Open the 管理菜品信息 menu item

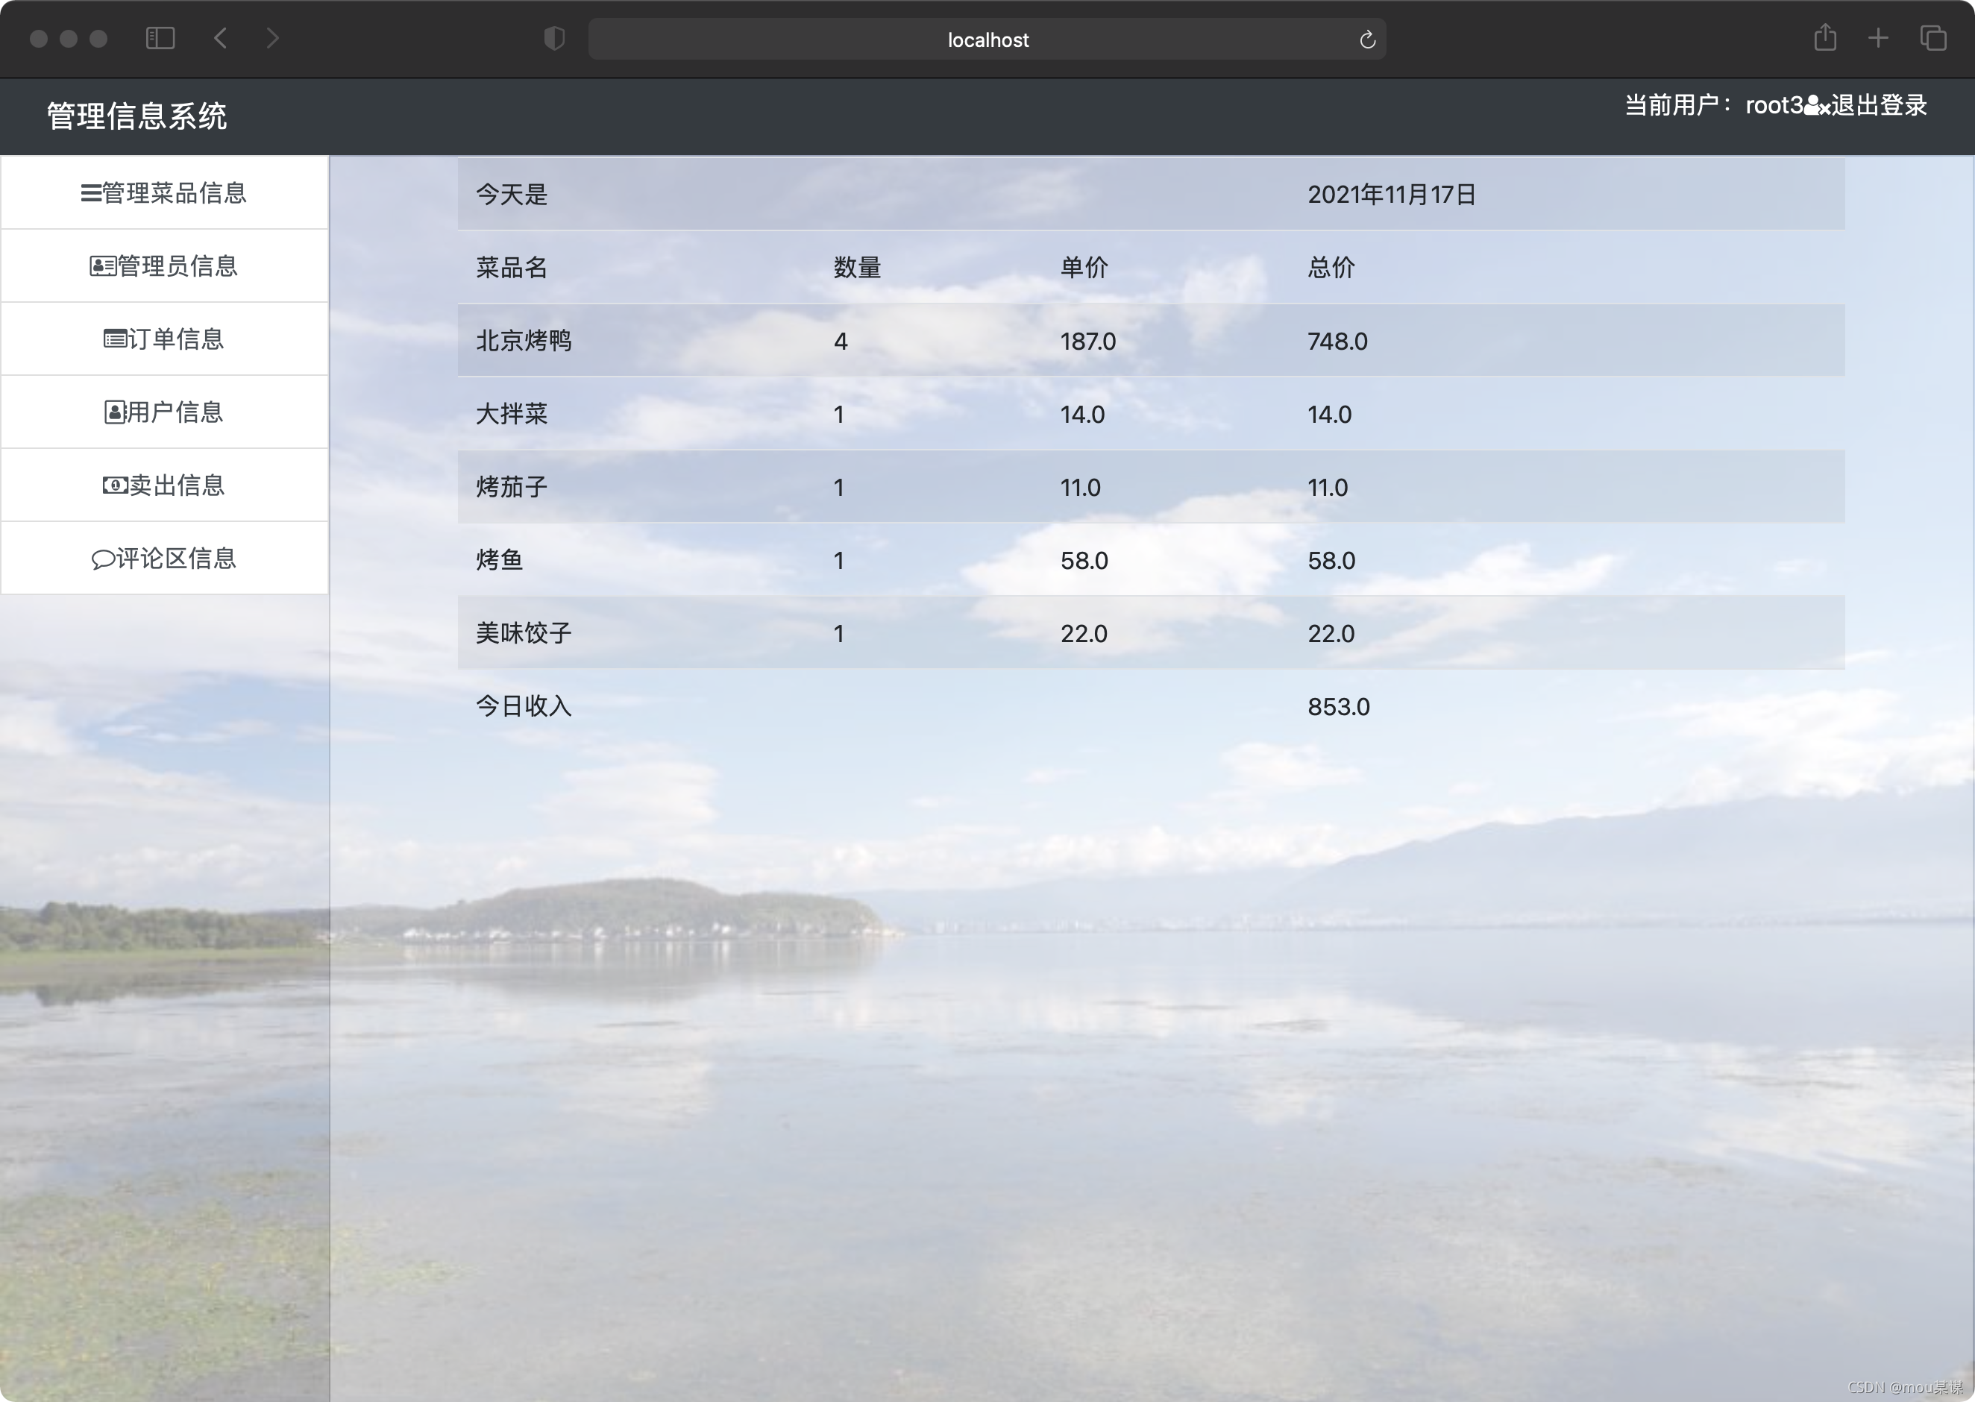[164, 192]
